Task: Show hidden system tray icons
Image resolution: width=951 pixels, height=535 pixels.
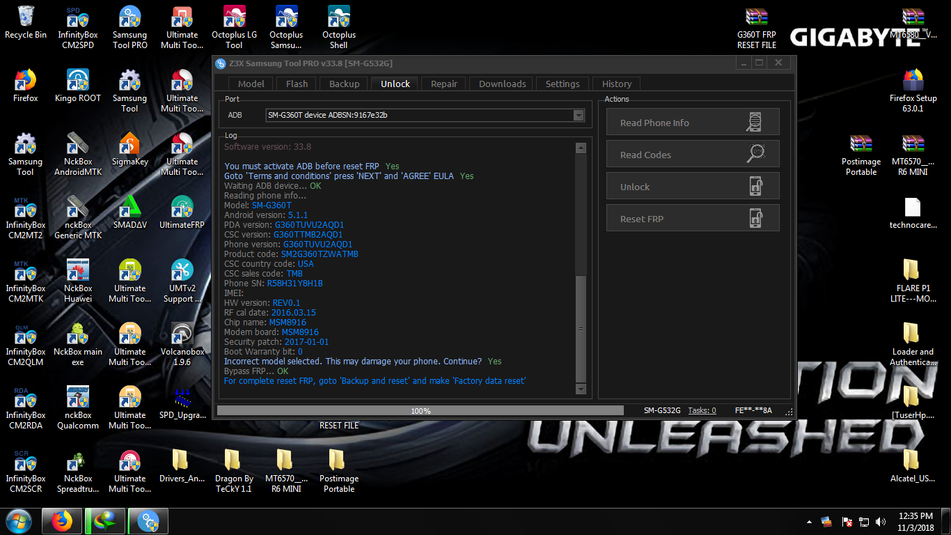Action: [809, 521]
